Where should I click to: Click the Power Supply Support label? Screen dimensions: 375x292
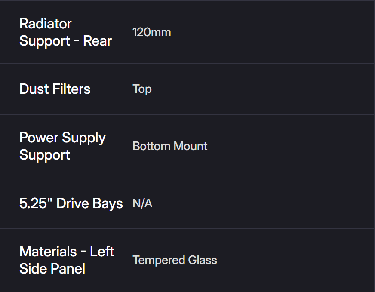pos(62,146)
